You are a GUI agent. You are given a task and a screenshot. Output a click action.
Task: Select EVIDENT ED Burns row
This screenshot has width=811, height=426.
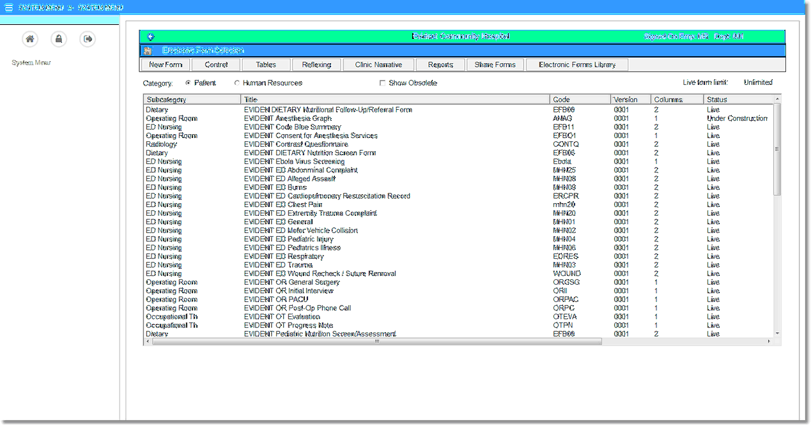click(458, 187)
